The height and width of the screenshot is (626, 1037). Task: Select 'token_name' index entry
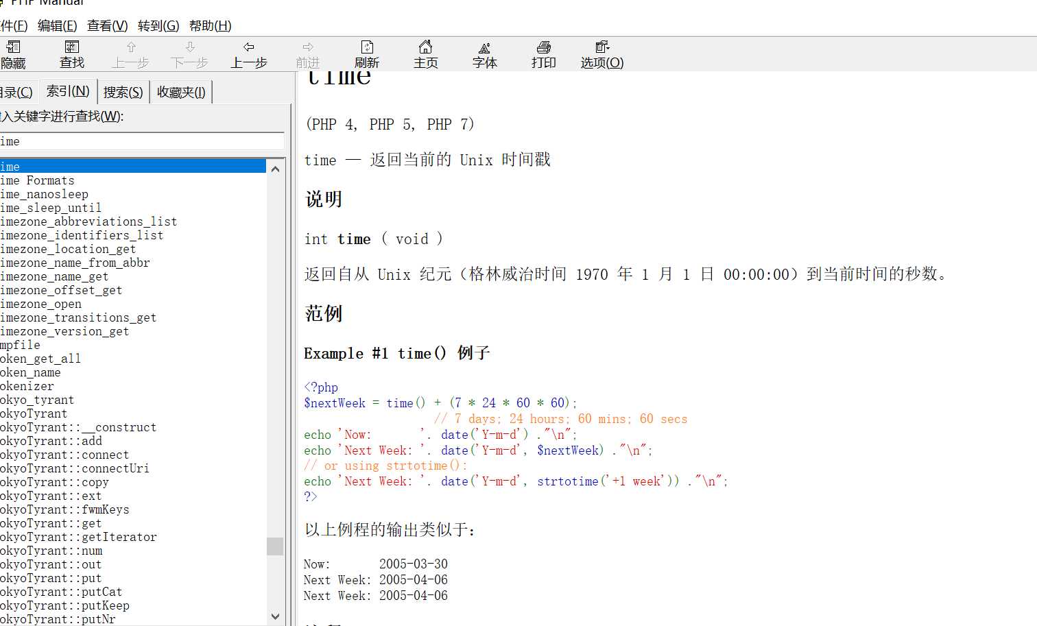[x=30, y=372]
